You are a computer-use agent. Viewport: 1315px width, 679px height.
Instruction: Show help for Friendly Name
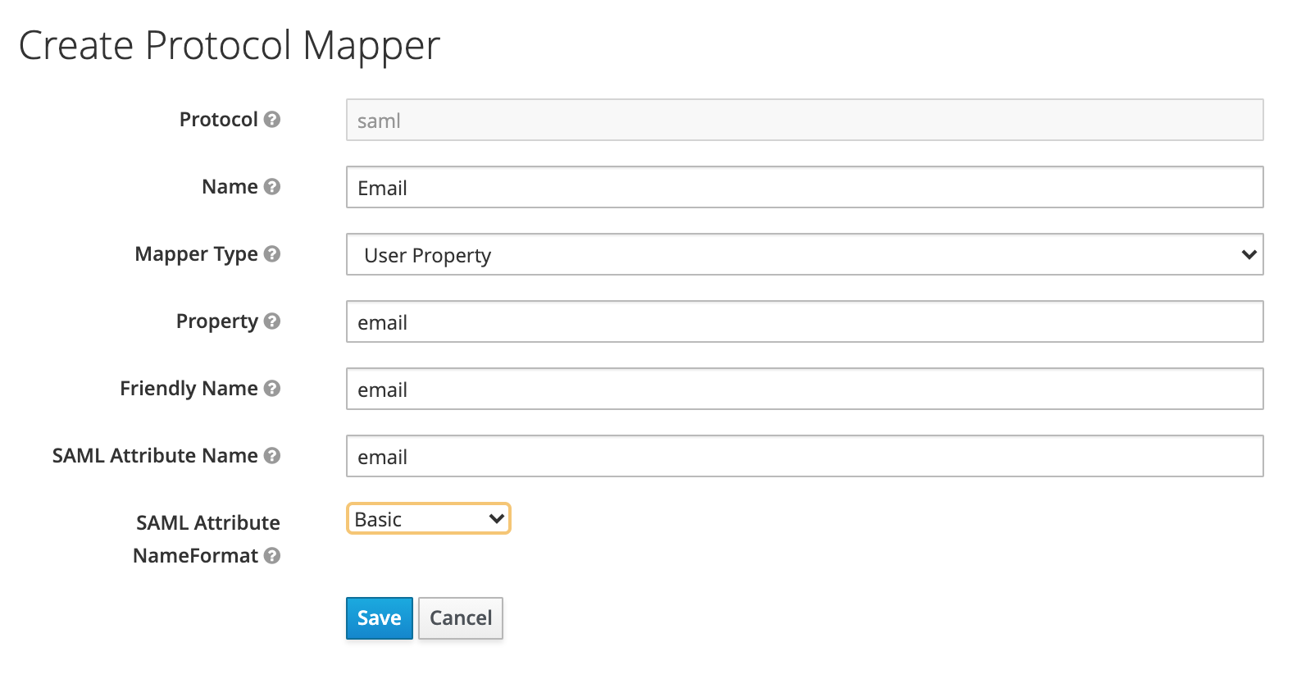click(272, 389)
